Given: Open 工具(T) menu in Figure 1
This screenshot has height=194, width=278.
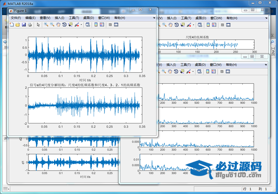Looking at the screenshot, I should 74,18.
